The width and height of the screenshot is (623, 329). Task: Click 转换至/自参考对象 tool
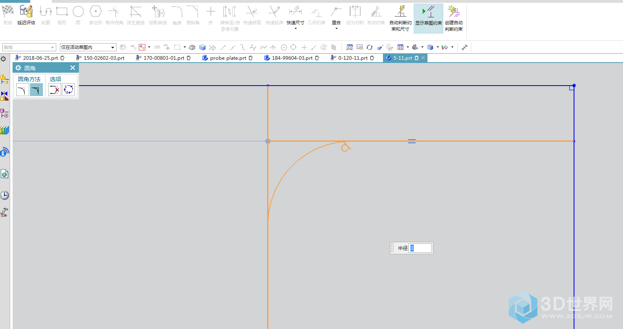point(230,18)
